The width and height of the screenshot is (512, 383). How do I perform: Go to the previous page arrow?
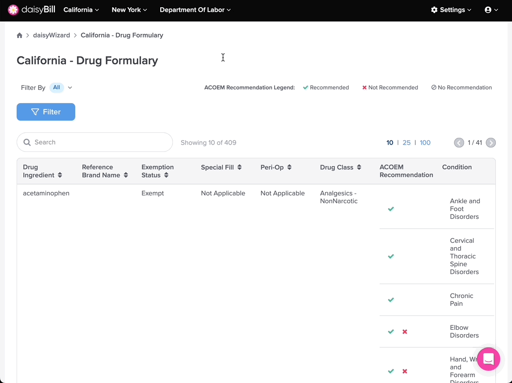[x=459, y=143]
